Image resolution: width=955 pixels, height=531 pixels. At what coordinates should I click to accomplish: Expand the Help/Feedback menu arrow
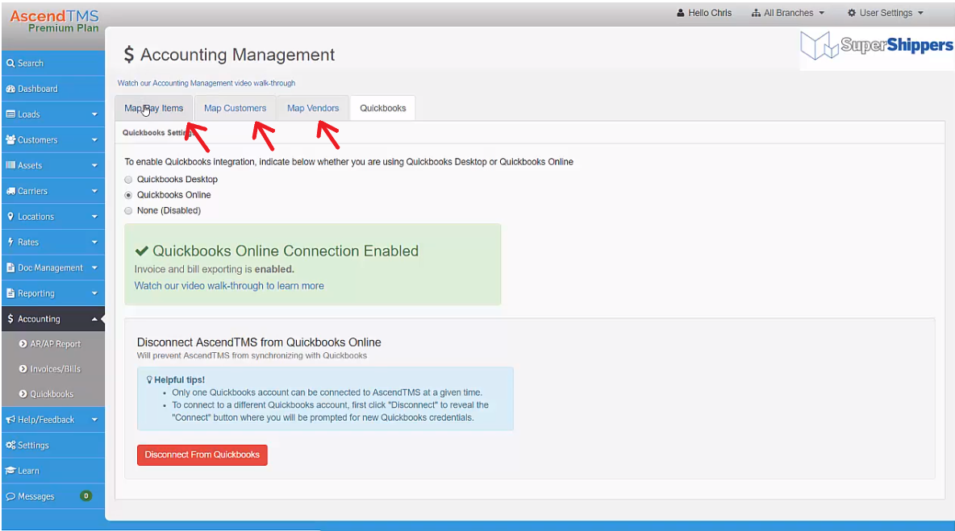(94, 420)
